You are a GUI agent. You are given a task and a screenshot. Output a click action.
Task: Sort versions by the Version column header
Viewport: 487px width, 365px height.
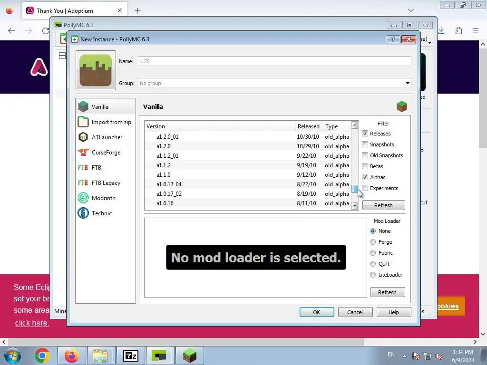(x=220, y=126)
